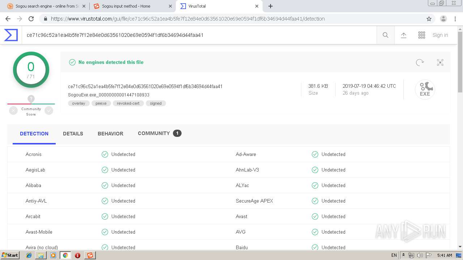
Task: Click the 0/71 detection score circle
Action: coord(31,70)
